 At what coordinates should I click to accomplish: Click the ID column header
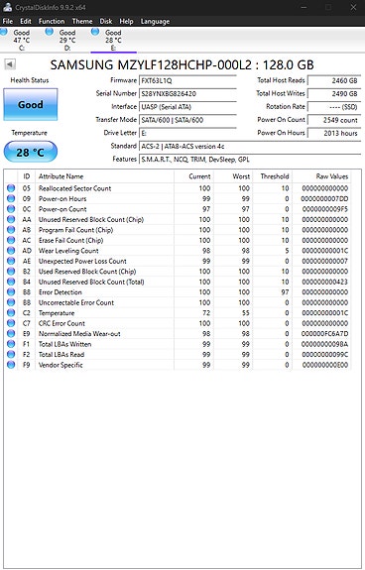pyautogui.click(x=26, y=176)
